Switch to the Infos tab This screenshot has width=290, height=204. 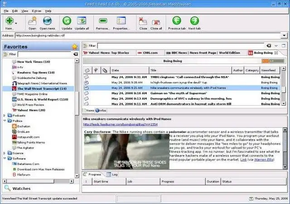(101, 111)
